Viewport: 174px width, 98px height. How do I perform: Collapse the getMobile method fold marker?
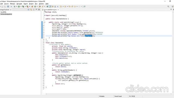[x=45, y=65]
